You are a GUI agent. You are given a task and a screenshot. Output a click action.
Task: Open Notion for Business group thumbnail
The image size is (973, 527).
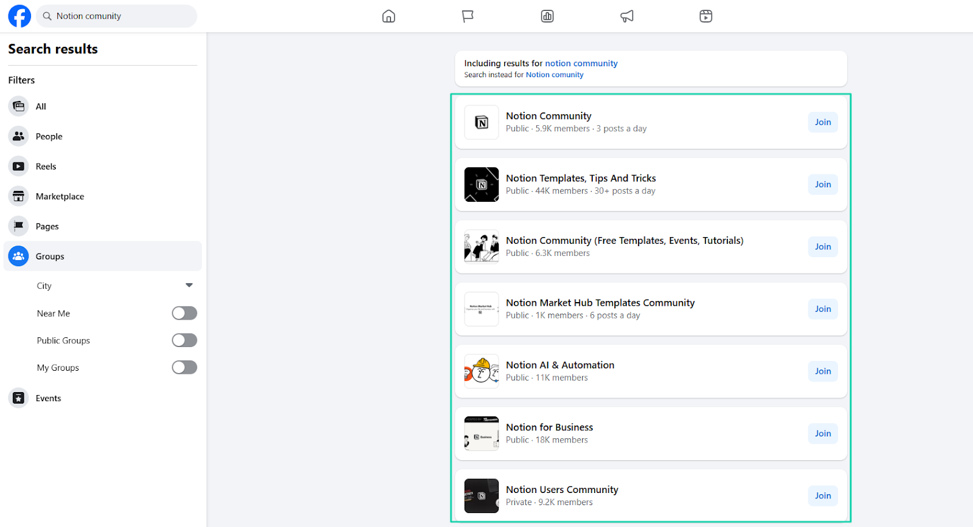pyautogui.click(x=482, y=433)
